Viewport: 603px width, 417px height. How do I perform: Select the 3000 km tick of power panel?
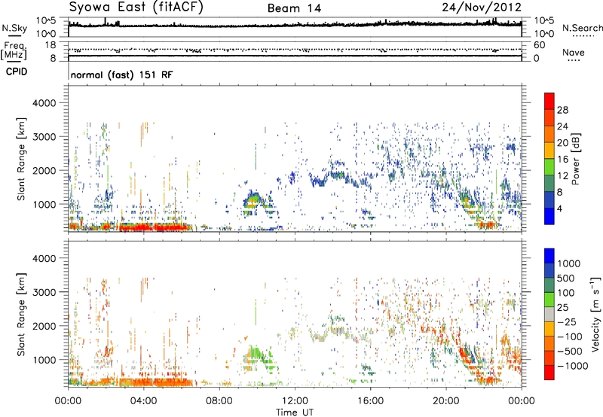coord(44,137)
